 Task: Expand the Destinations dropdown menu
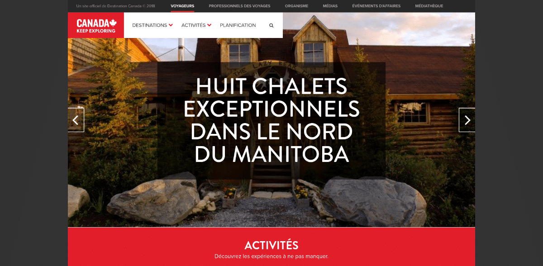[x=152, y=25]
